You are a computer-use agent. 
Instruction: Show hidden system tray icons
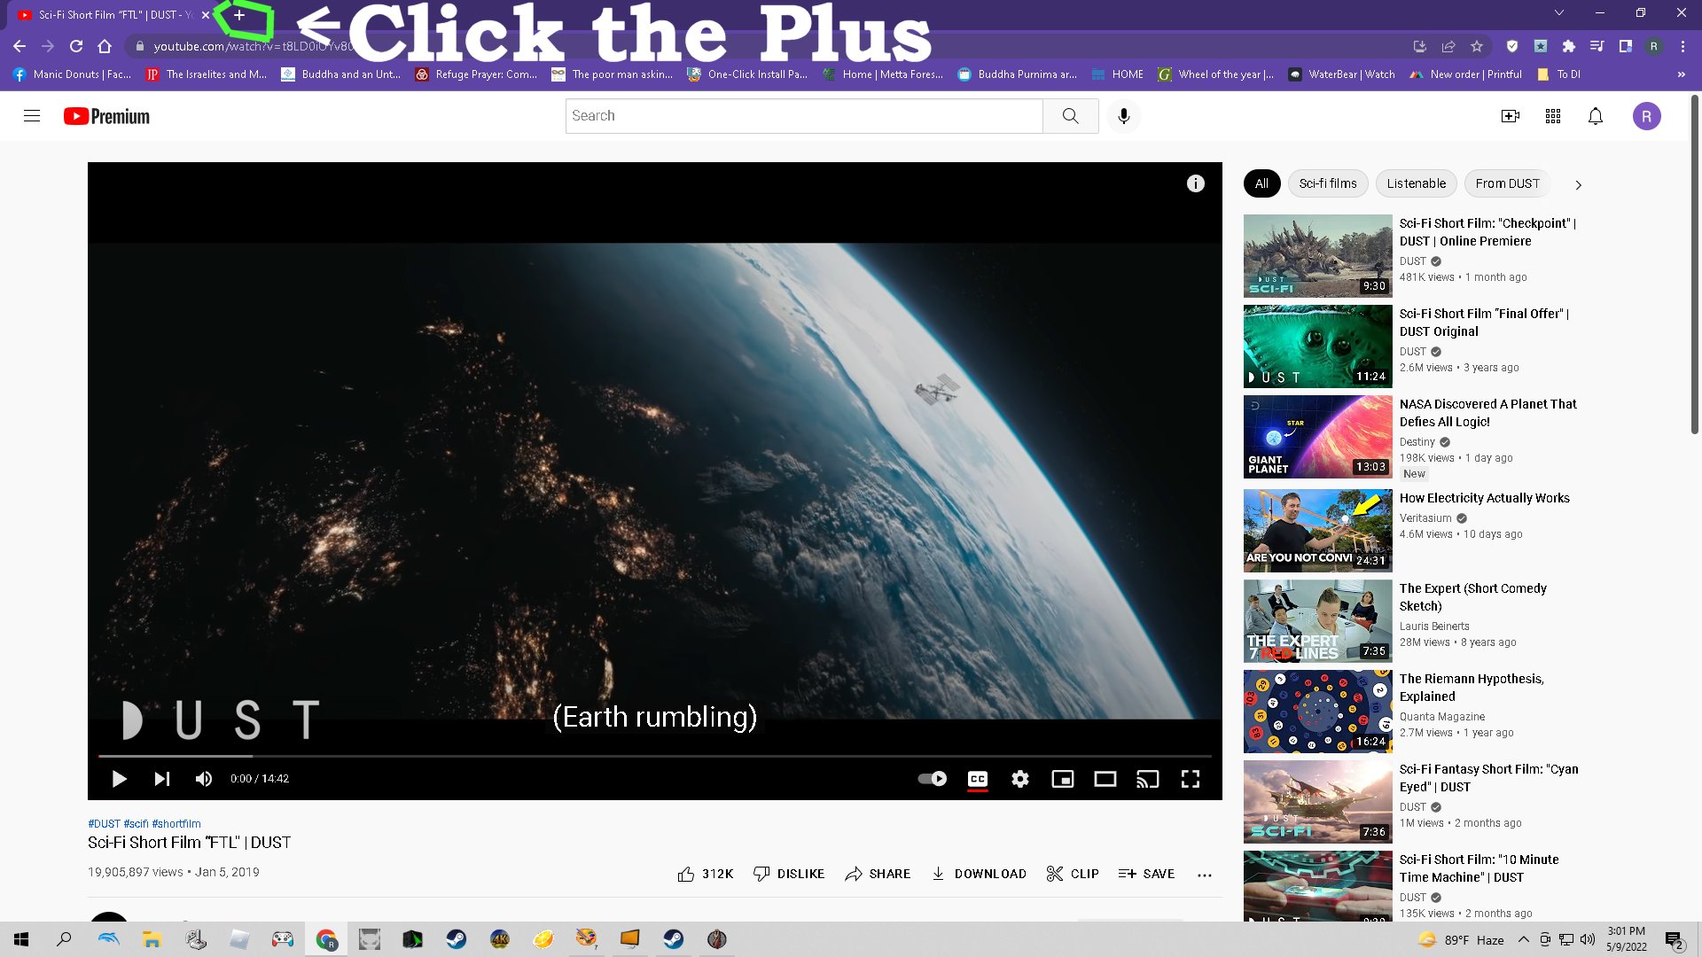[x=1523, y=939]
